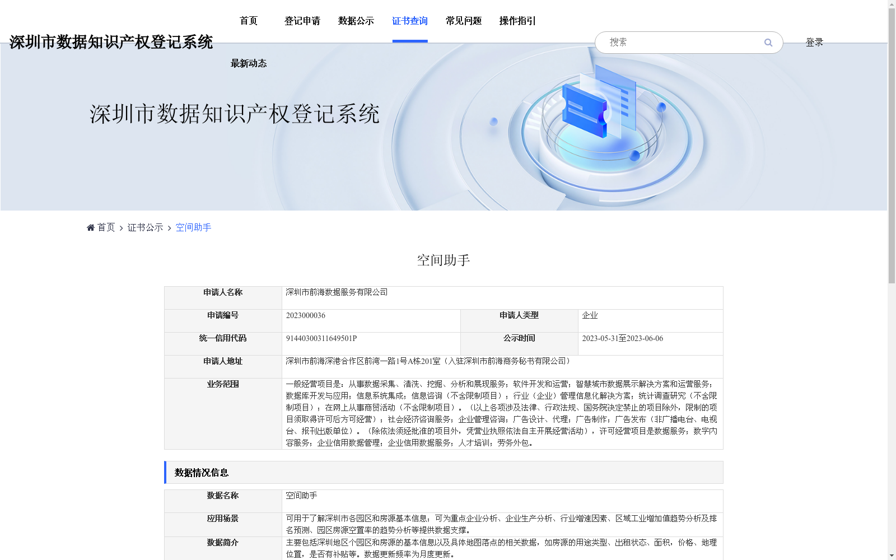The image size is (896, 560).
Task: Click the data name value 空间助手
Action: click(302, 496)
